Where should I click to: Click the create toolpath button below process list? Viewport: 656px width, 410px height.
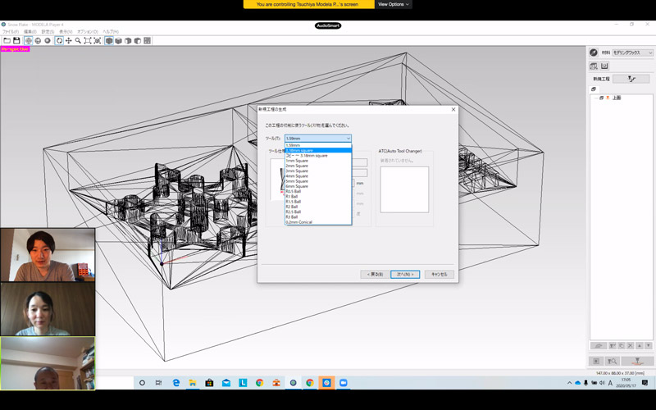pyautogui.click(x=599, y=346)
